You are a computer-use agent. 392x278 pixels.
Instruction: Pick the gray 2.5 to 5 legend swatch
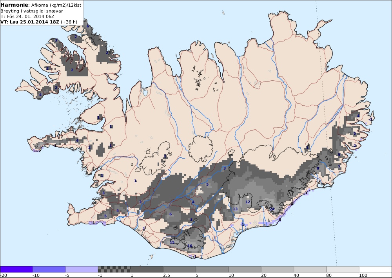tap(180, 269)
